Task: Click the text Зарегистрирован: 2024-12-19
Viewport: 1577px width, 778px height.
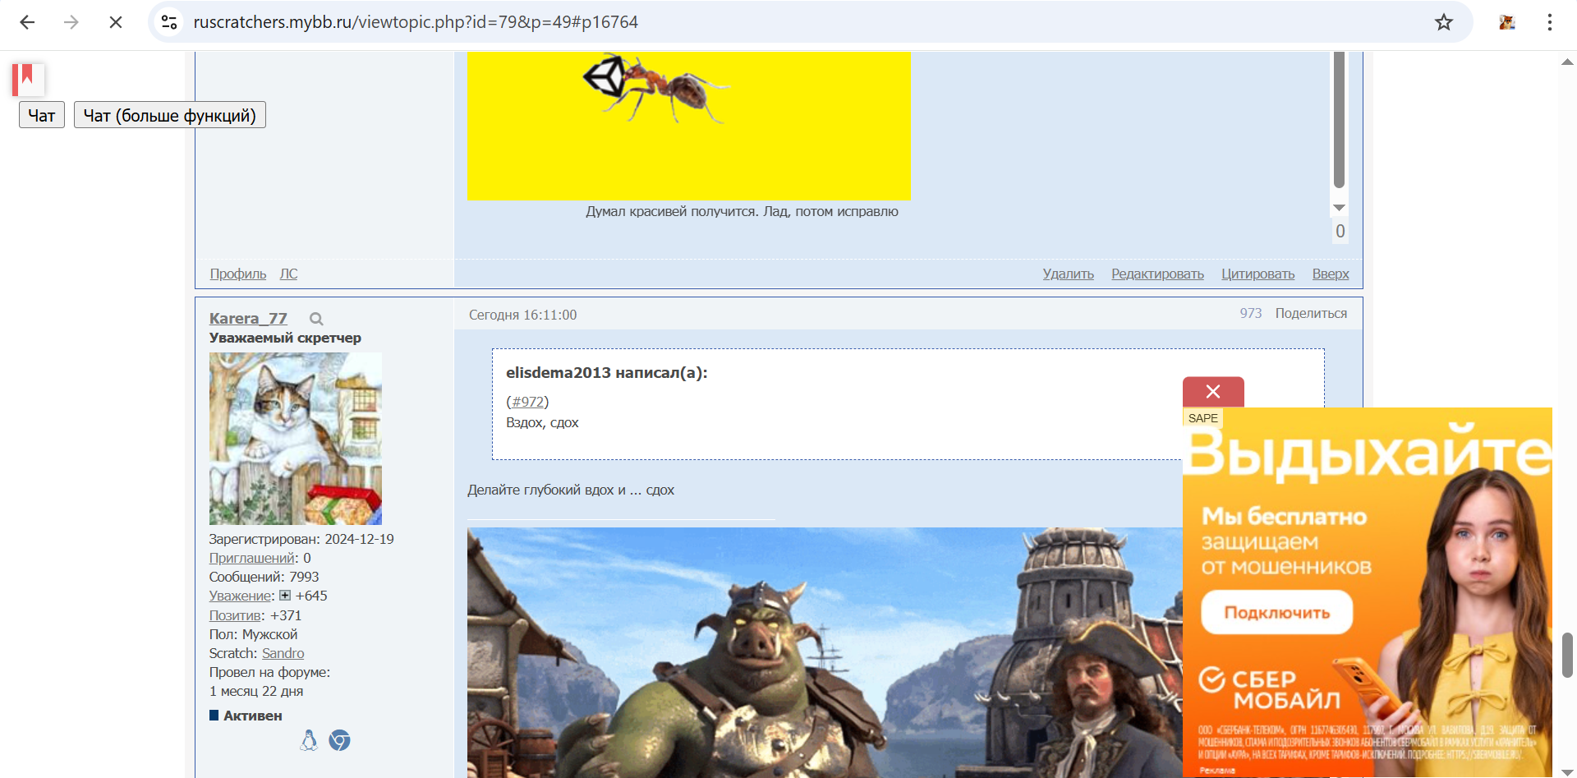Action: tap(301, 539)
